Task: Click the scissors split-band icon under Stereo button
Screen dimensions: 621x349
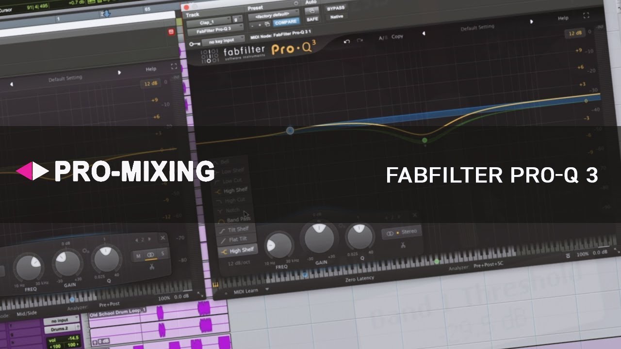Action: click(x=403, y=245)
